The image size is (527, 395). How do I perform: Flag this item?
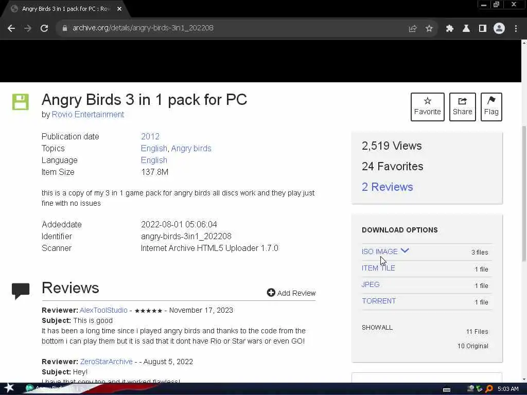(x=491, y=107)
